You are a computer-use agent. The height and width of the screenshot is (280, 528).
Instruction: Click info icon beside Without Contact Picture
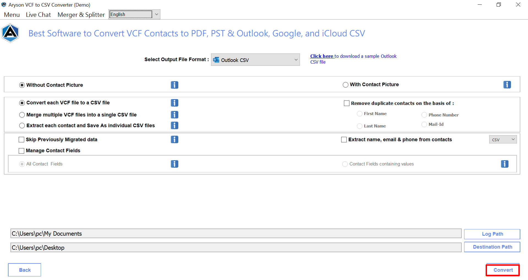174,85
